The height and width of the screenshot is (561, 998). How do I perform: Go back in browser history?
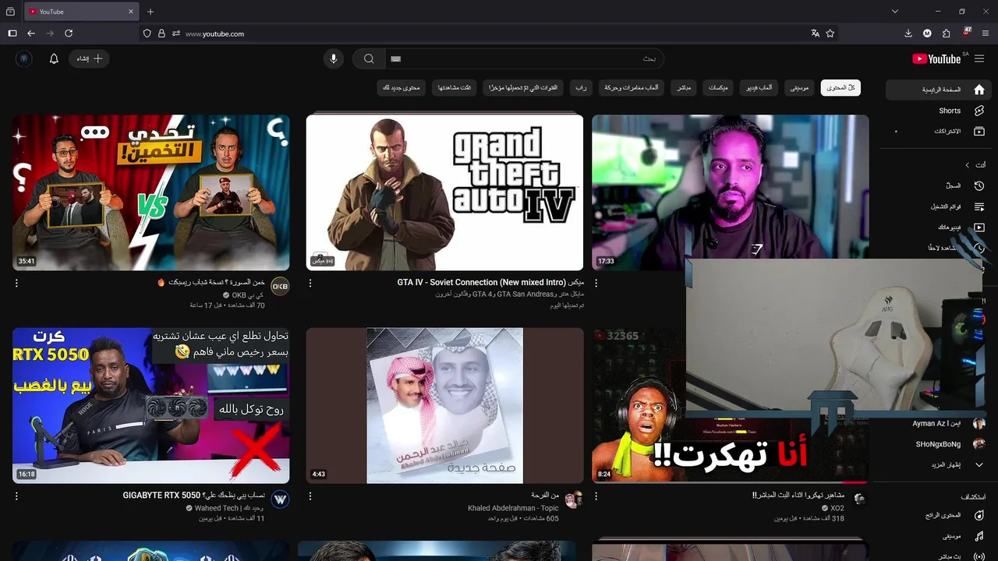tap(31, 34)
